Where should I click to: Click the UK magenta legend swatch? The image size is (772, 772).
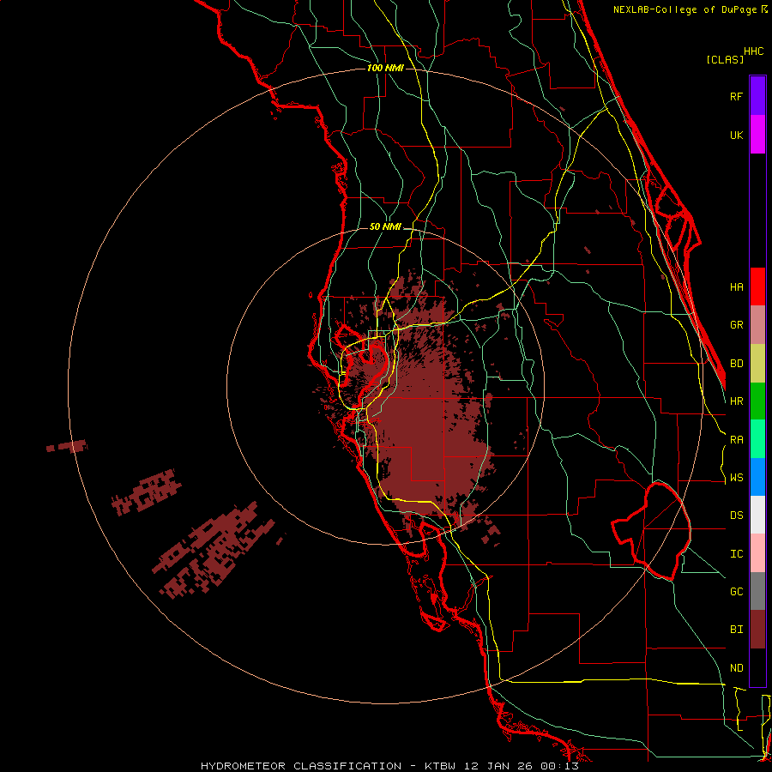[x=757, y=135]
